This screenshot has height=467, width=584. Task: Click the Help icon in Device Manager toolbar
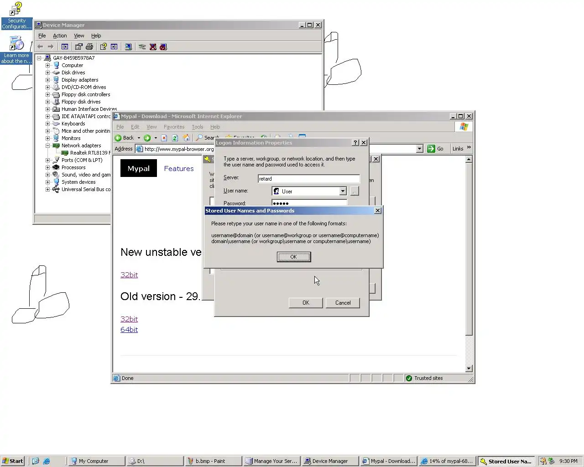point(104,47)
